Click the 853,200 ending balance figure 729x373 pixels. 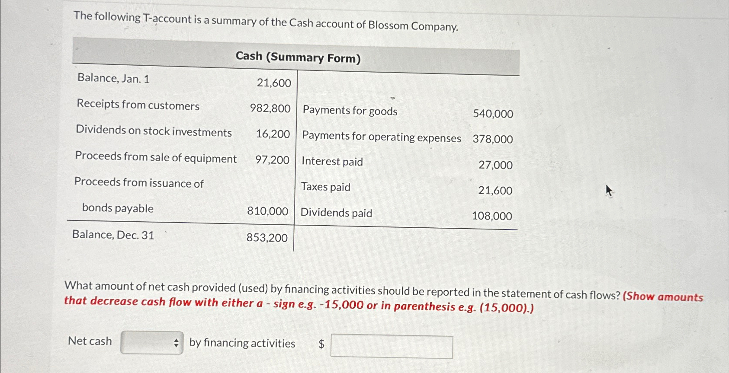click(x=267, y=238)
